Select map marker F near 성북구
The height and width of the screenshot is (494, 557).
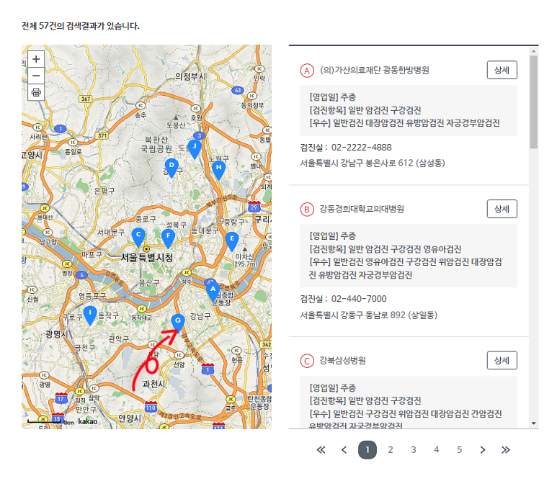coord(168,238)
